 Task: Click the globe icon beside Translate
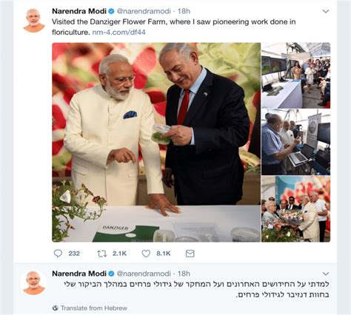point(56,308)
